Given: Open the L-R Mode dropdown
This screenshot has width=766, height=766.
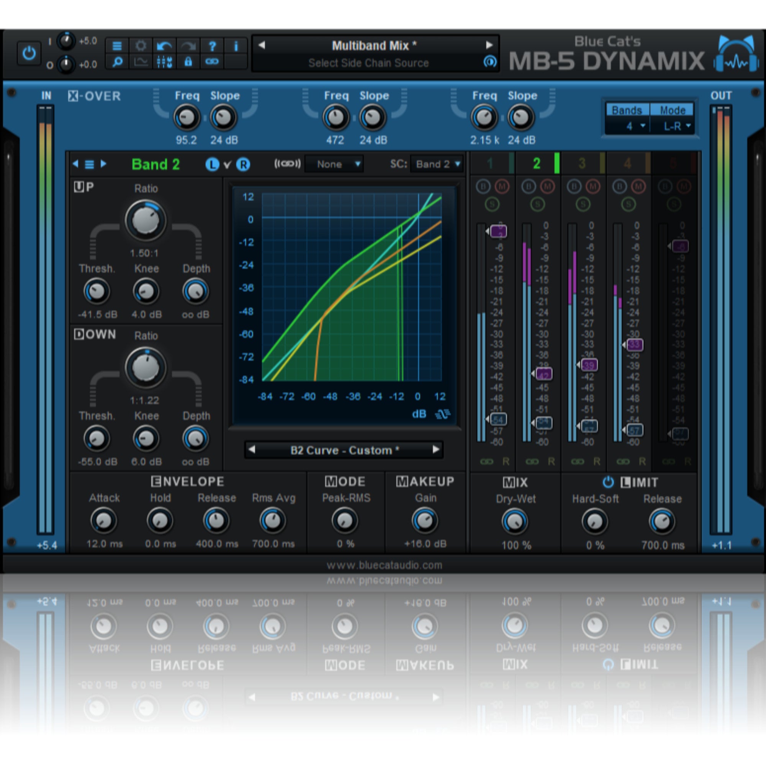Looking at the screenshot, I should click(673, 126).
